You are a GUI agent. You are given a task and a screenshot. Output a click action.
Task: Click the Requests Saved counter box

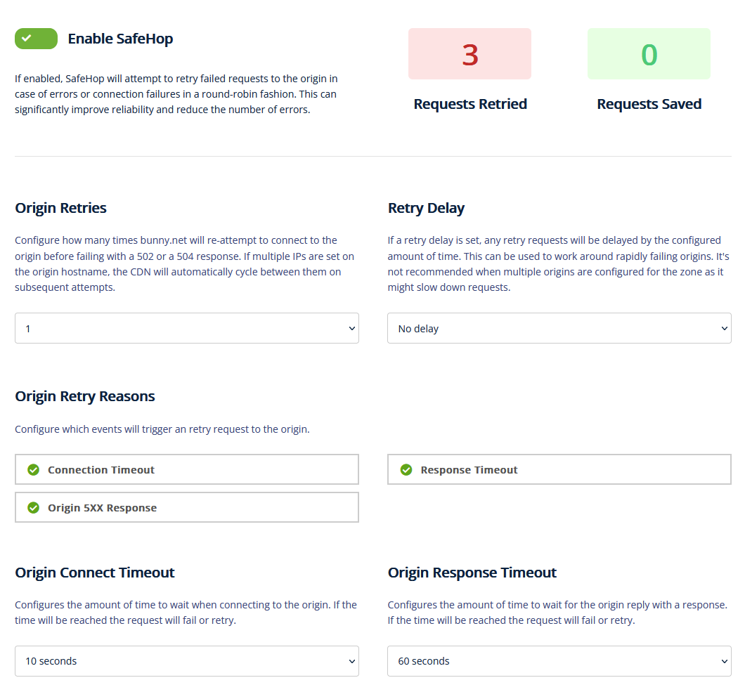(x=649, y=54)
